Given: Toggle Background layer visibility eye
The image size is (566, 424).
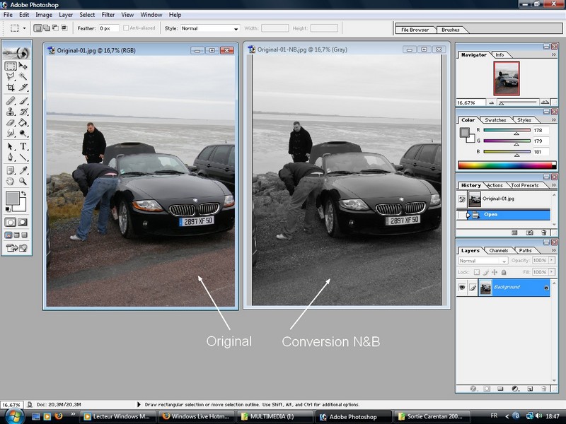Looking at the screenshot, I should 462,288.
